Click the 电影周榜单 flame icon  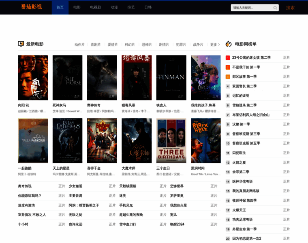click(229, 44)
